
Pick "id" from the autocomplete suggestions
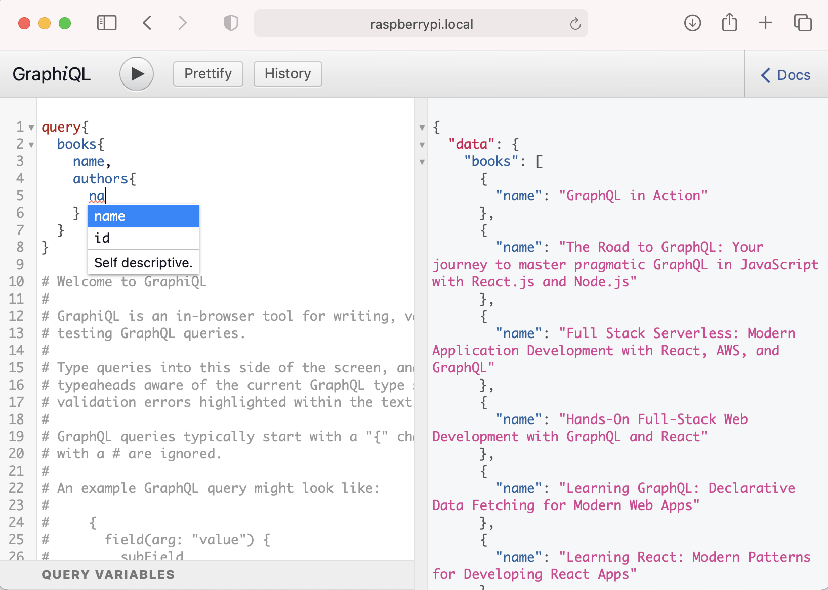pos(143,238)
